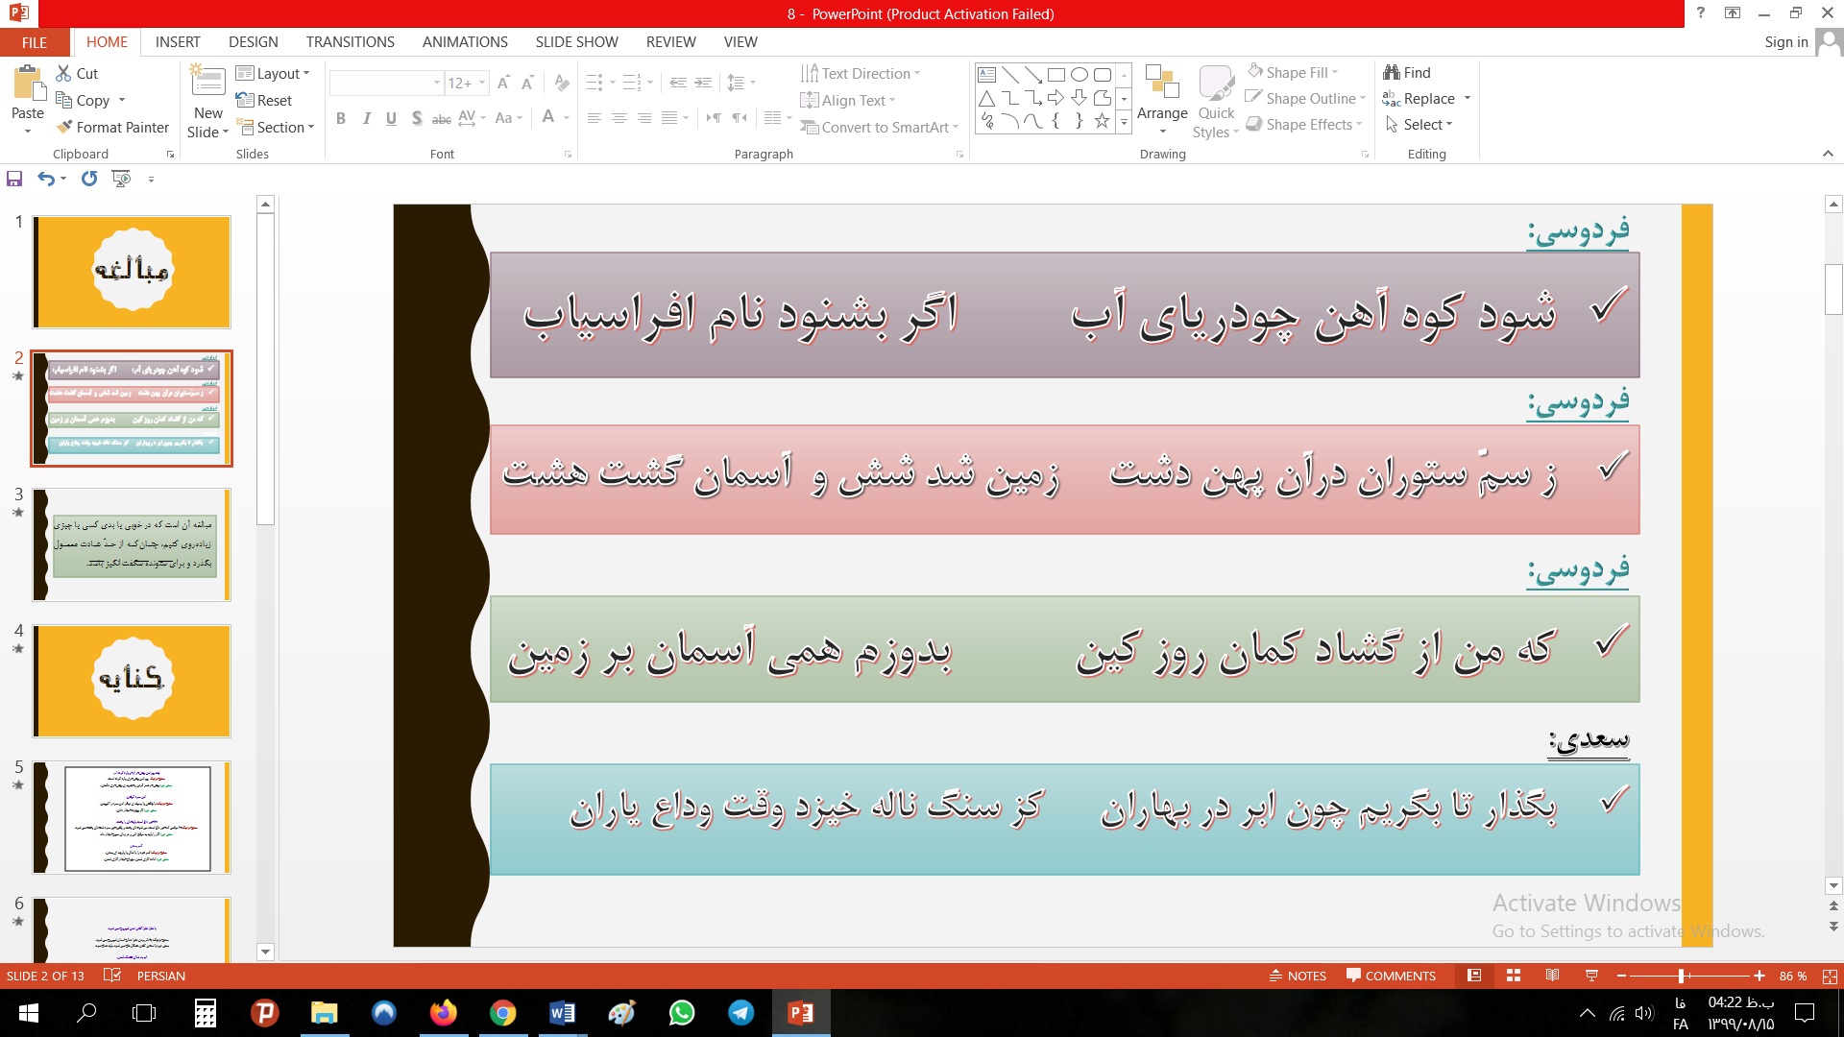Viewport: 1844px width, 1037px height.
Task: Click the Sign in link
Action: 1785,42
